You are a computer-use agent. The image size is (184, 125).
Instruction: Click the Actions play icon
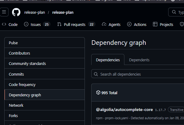point(129,24)
